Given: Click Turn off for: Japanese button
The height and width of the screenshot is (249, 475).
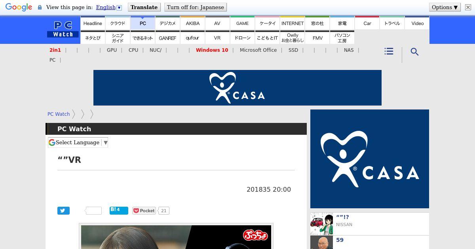Looking at the screenshot, I should [x=196, y=7].
